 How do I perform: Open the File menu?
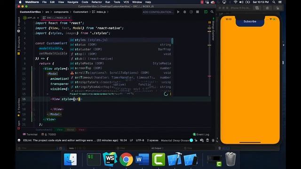click(x=44, y=2)
